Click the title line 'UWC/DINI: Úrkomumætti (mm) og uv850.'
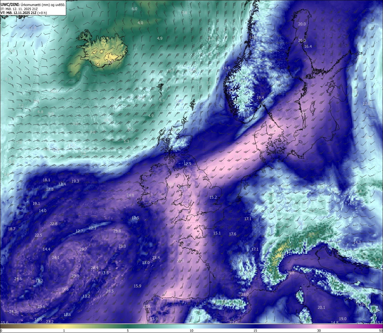The height and width of the screenshot is (333, 383). point(33,5)
